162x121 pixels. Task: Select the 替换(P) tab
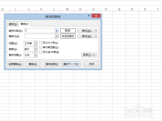[25, 24]
